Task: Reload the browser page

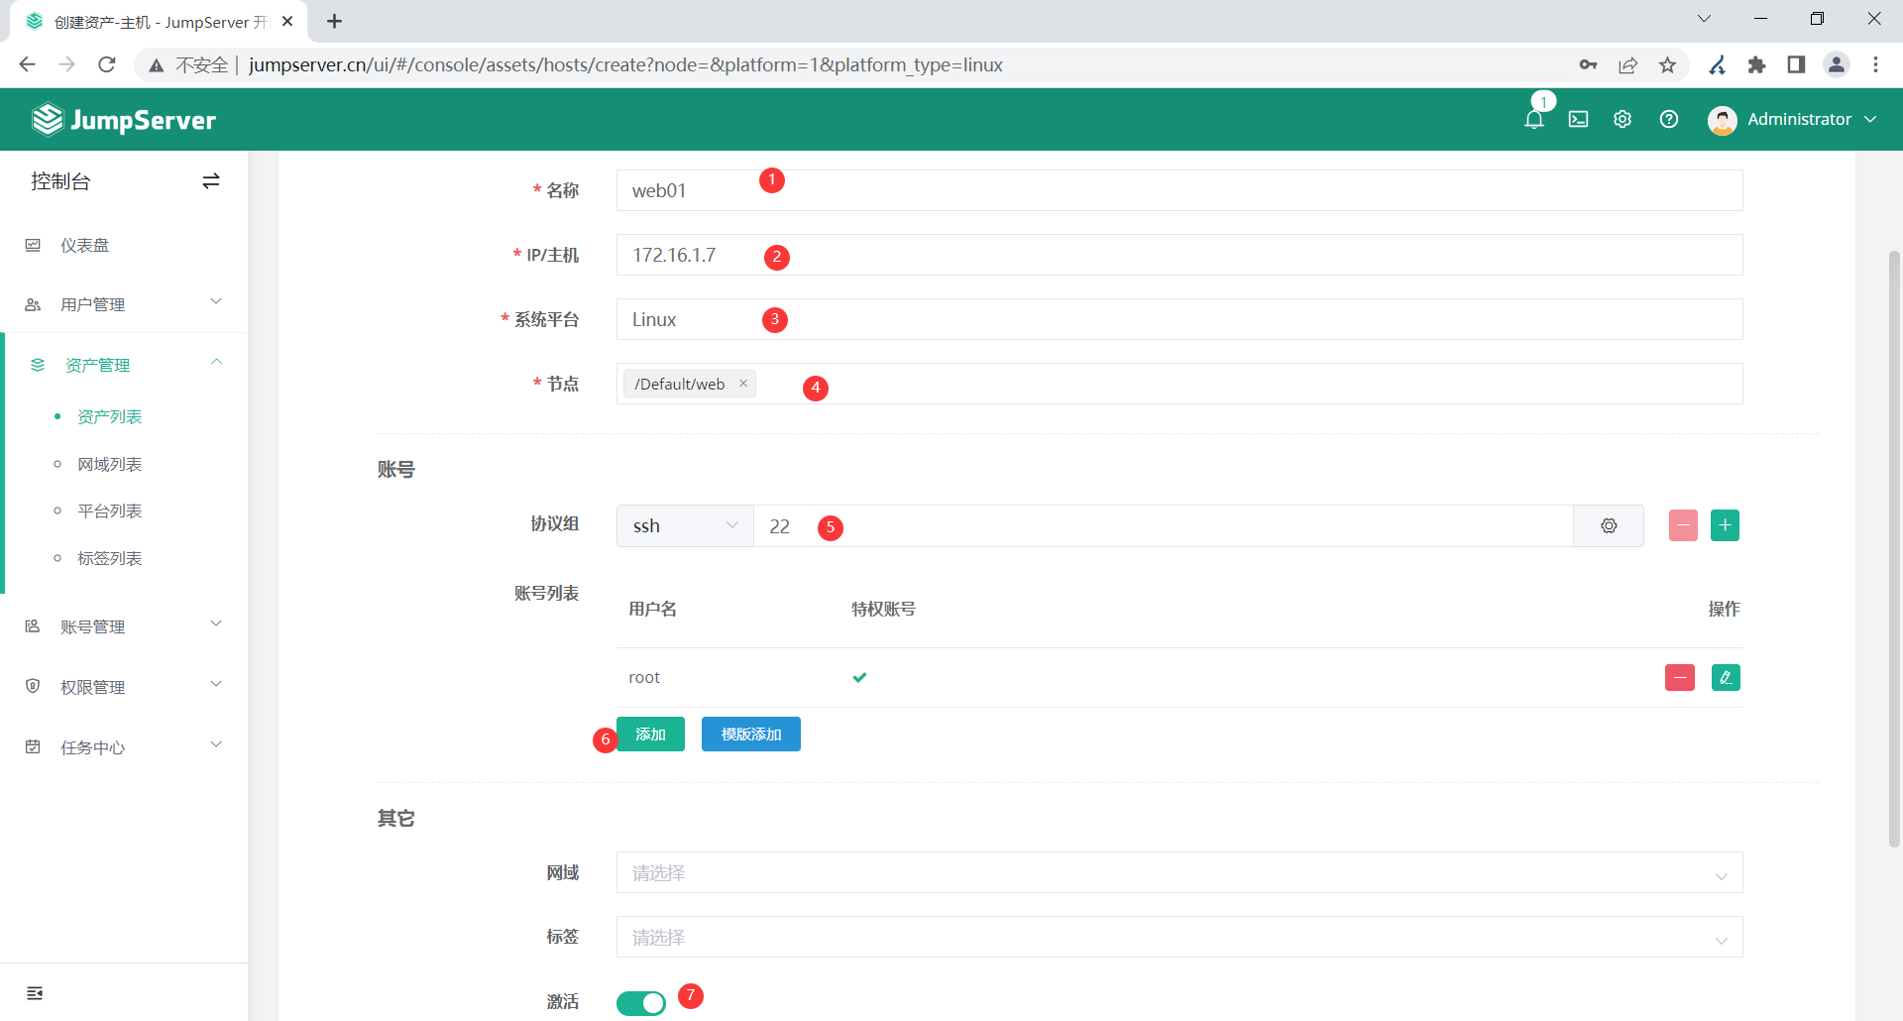Action: 107,64
